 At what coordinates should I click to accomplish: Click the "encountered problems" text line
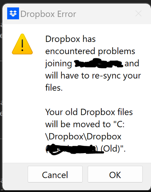(90, 51)
